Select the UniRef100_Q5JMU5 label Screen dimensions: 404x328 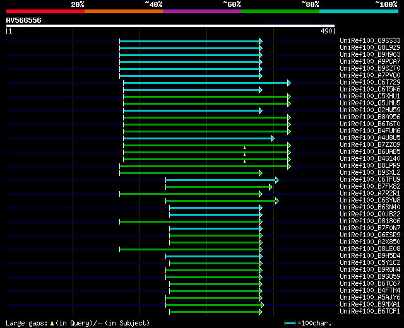coord(370,103)
